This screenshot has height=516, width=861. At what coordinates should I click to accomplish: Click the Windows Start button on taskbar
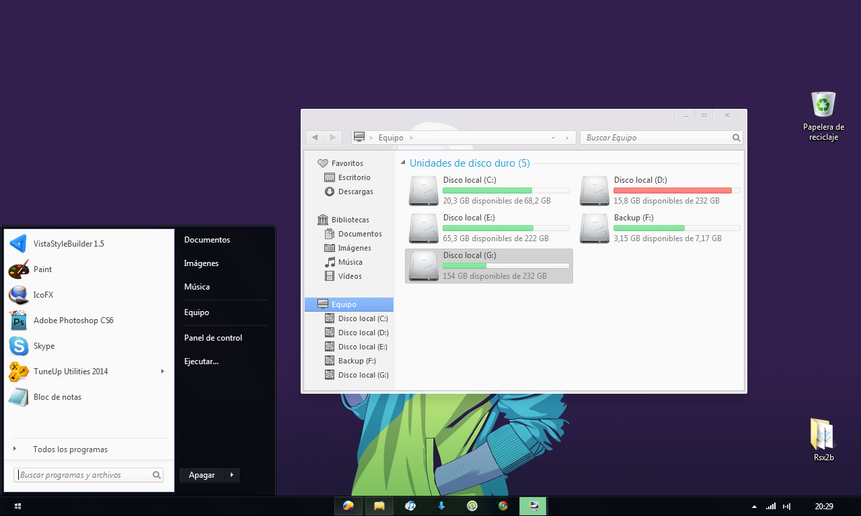(x=17, y=506)
